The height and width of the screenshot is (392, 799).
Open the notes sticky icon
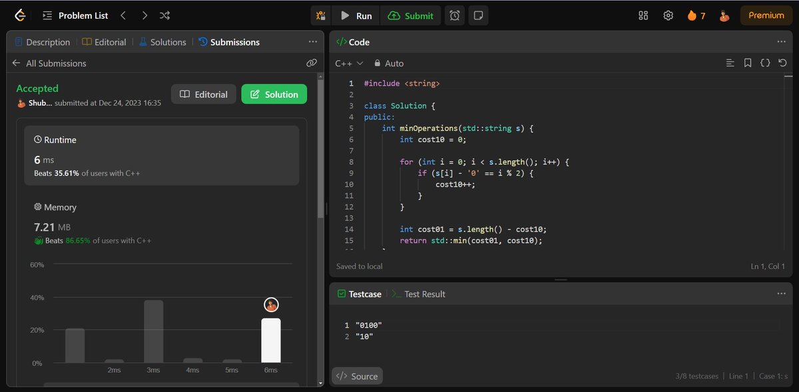[x=477, y=15]
